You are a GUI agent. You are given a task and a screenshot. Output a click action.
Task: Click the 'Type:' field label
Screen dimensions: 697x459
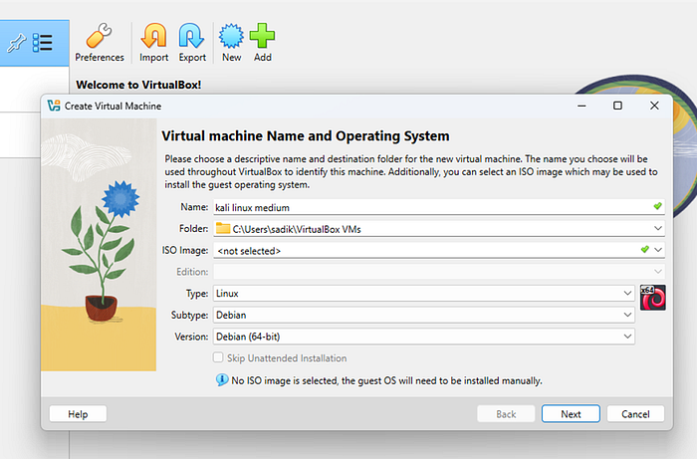[197, 294]
